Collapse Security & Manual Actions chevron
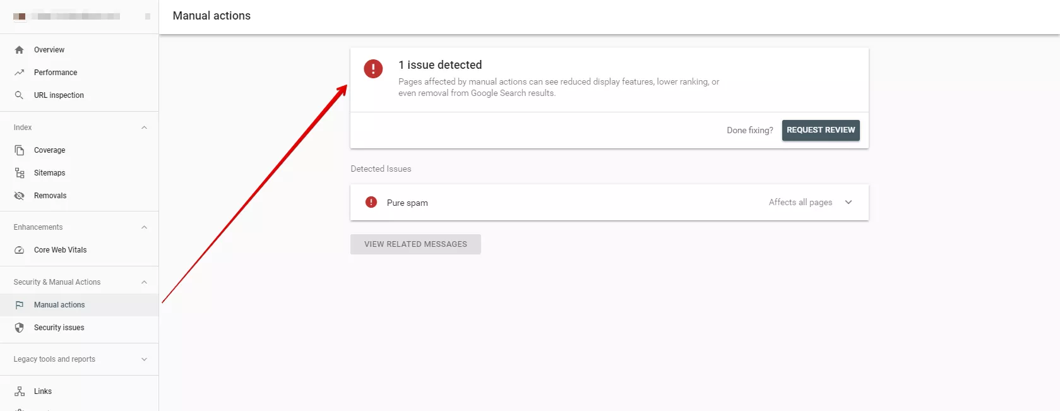This screenshot has height=411, width=1060. click(144, 282)
